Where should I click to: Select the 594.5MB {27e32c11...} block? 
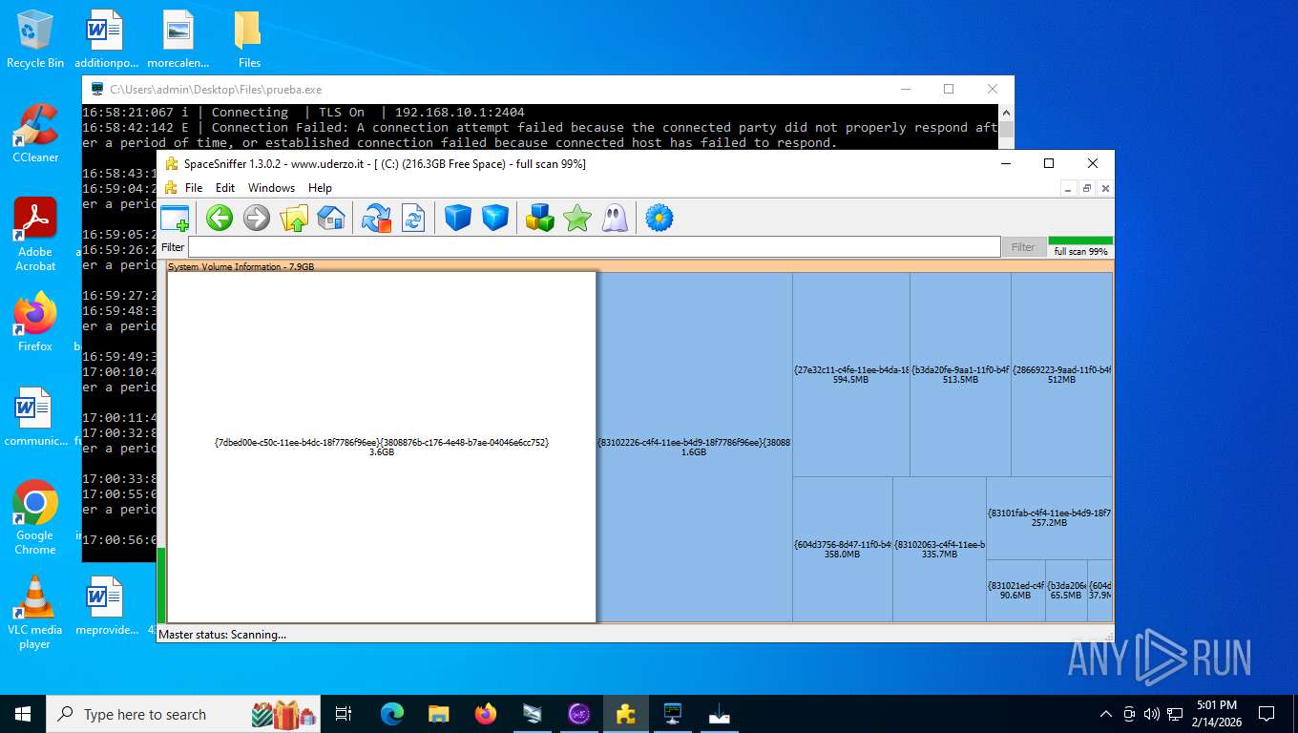pos(851,374)
